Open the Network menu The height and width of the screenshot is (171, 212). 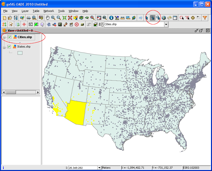point(49,11)
